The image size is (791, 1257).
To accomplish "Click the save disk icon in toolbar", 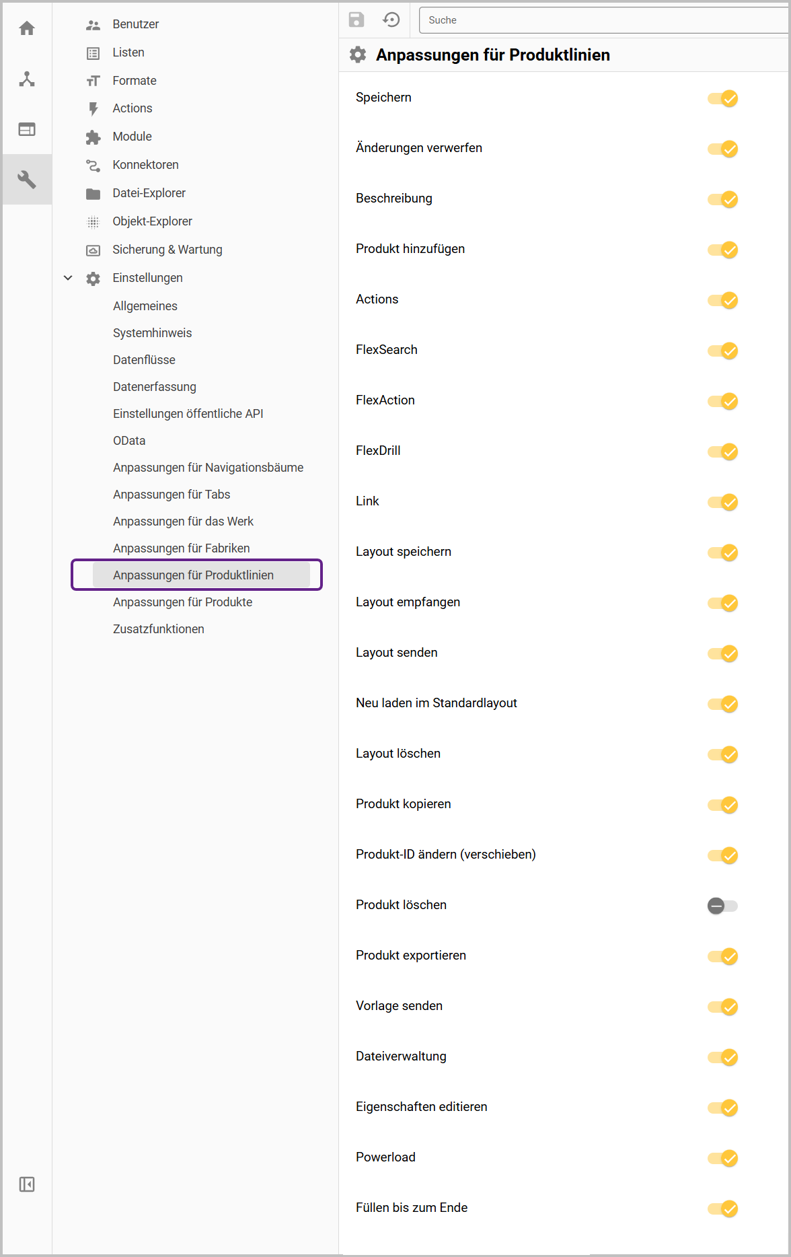I will click(356, 20).
